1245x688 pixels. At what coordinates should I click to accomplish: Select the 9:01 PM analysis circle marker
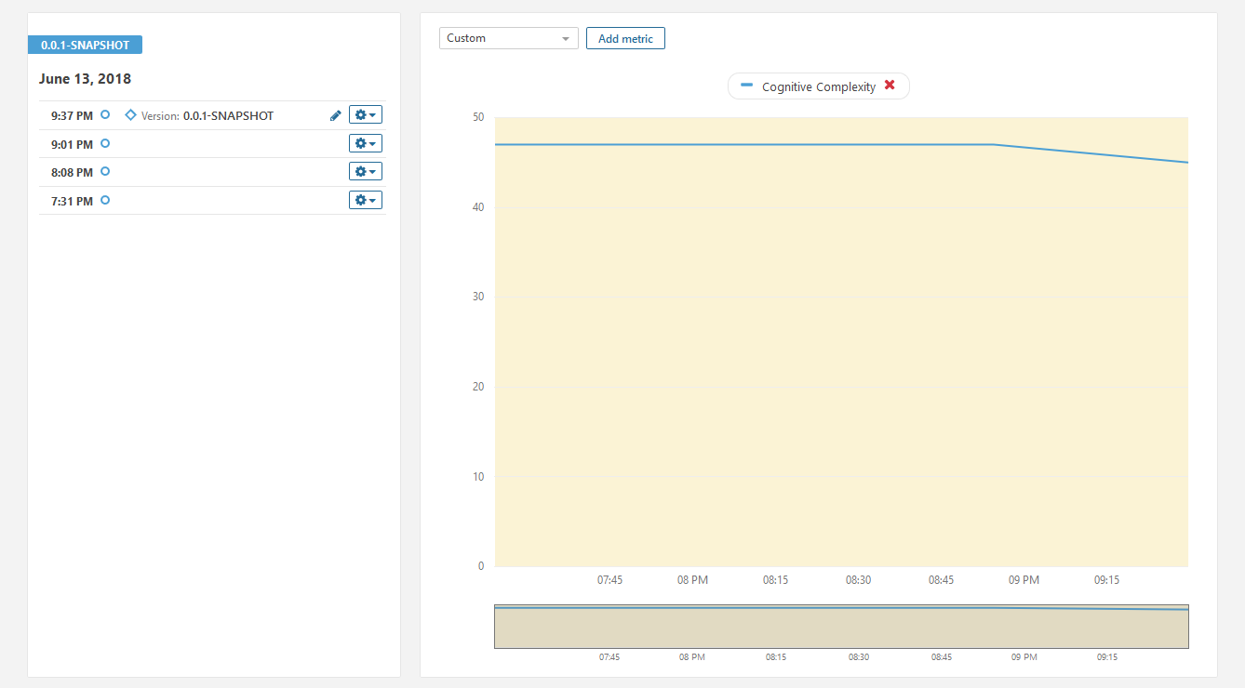tap(105, 143)
